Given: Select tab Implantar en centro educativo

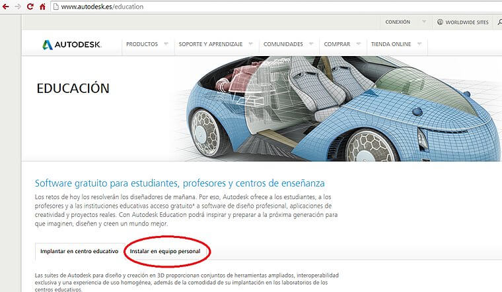Looking at the screenshot, I should tap(79, 251).
